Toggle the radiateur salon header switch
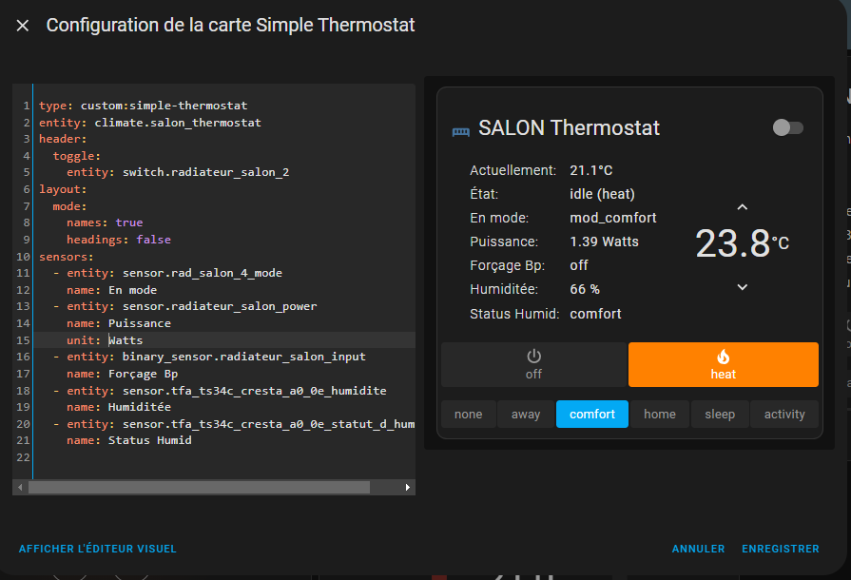851x580 pixels. pos(787,127)
